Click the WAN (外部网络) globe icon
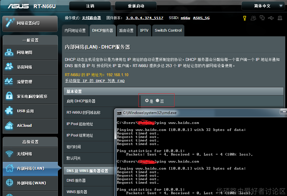 click(x=9, y=183)
